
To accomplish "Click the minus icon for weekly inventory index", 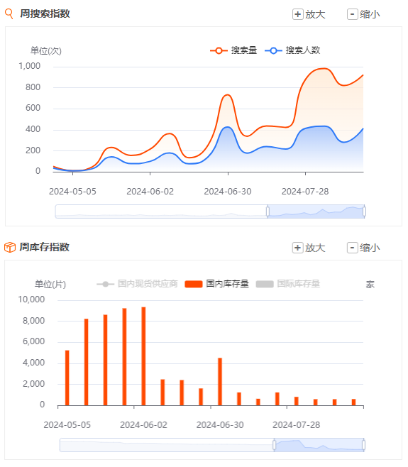I will pyautogui.click(x=353, y=248).
